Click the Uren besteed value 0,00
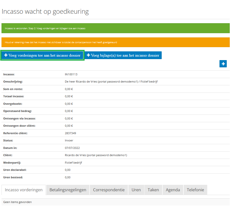This screenshot has height=209, width=232. tap(68, 177)
